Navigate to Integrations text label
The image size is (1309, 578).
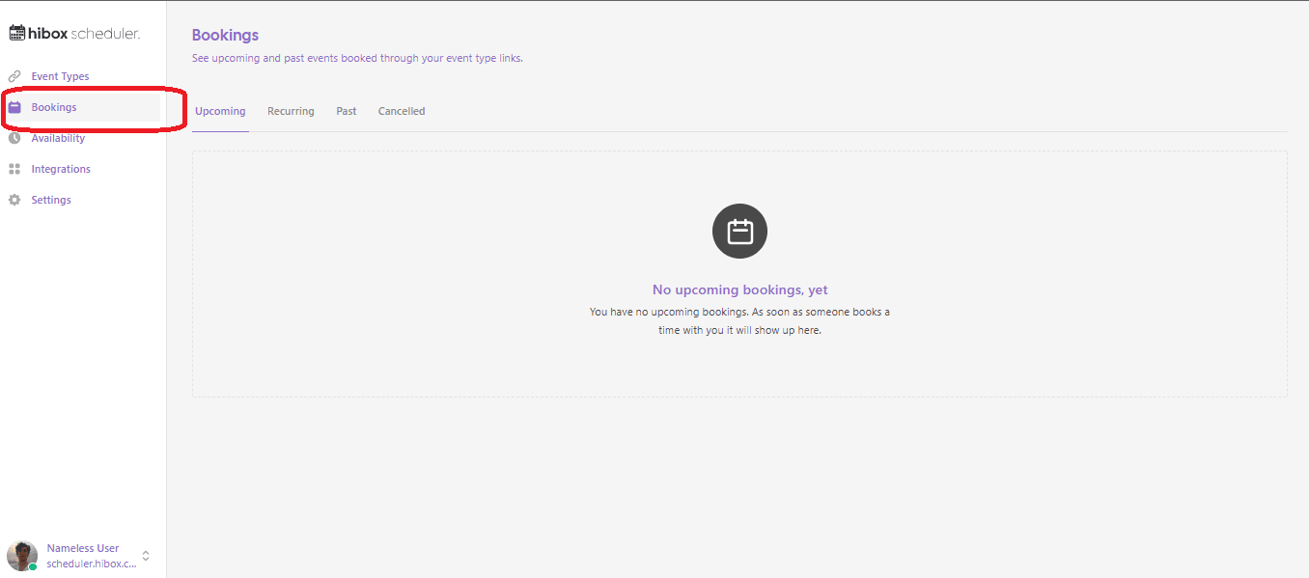(x=61, y=169)
